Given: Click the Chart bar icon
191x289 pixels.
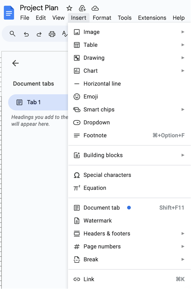Looking at the screenshot, I should click(x=77, y=71).
